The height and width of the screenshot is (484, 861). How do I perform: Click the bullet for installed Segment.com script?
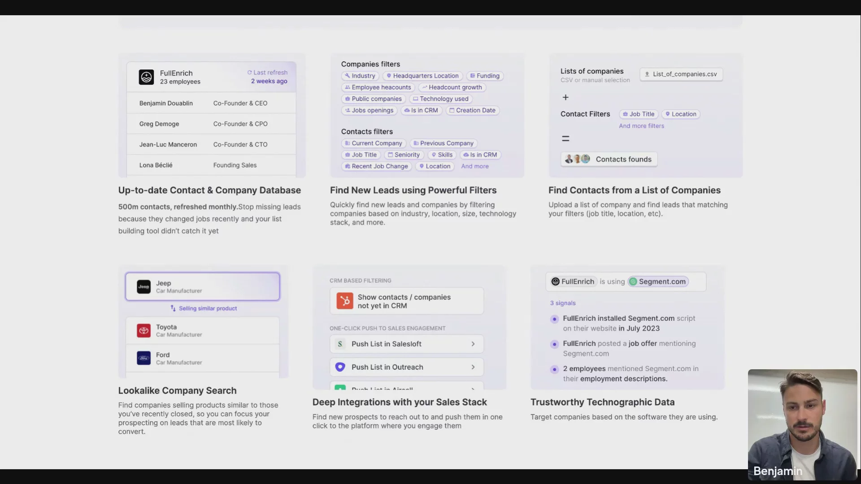tap(554, 319)
